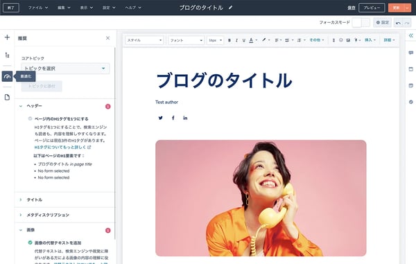Click the link icon before emoji icon

coord(333,40)
